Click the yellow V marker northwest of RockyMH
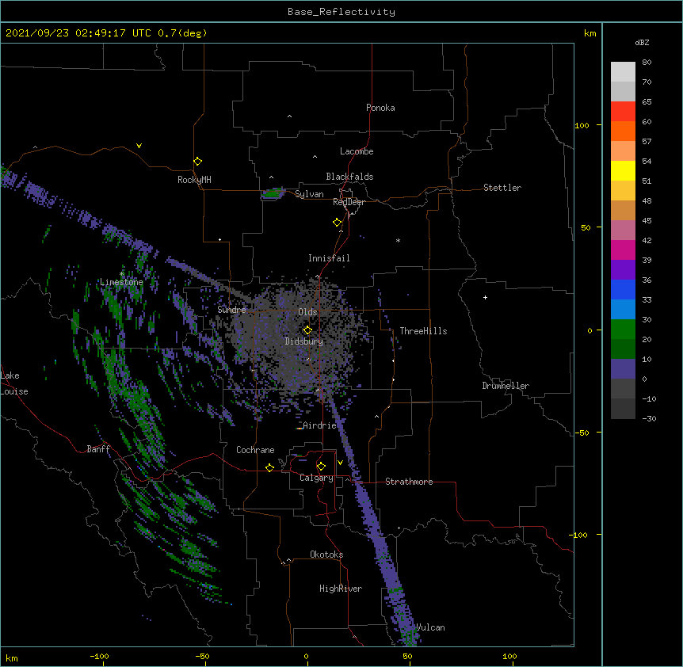 [x=139, y=146]
